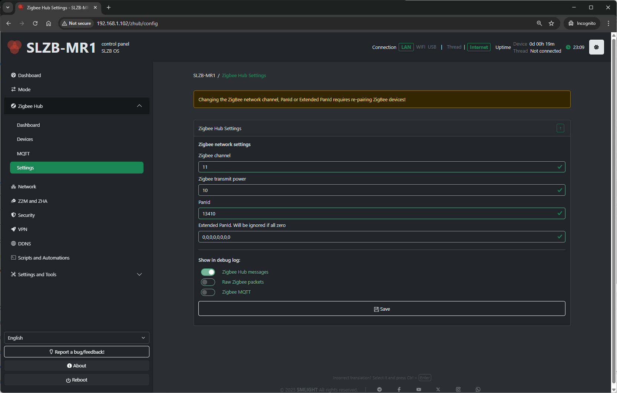The image size is (617, 393).
Task: Click the SLZB-MR1 logo icon
Action: [15, 47]
